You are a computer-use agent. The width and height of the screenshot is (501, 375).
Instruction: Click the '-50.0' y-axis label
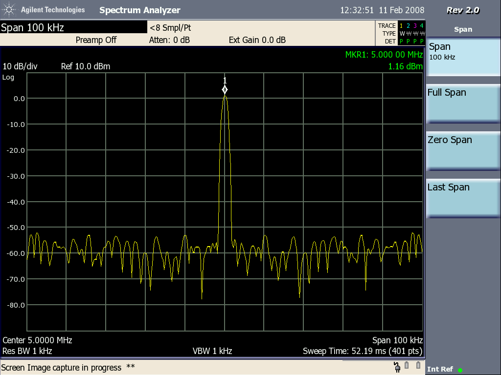click(x=16, y=228)
